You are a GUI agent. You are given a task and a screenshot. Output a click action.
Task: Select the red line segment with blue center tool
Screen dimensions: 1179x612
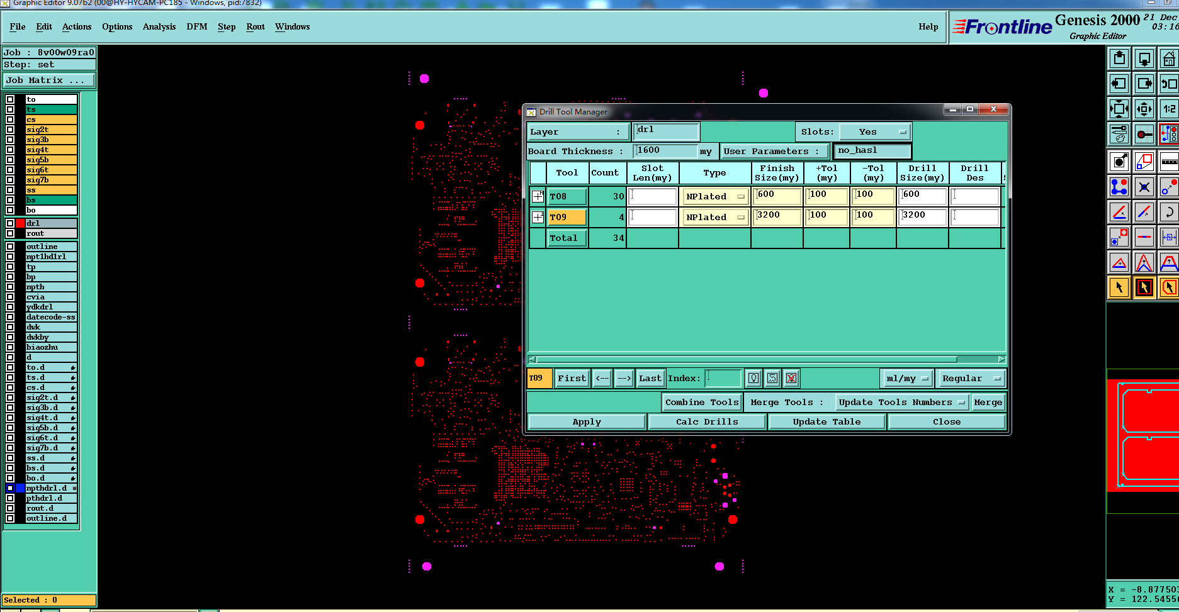pyautogui.click(x=1144, y=237)
